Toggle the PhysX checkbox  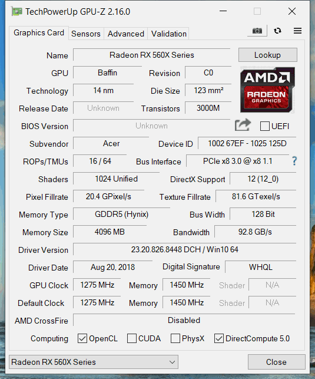(x=175, y=338)
